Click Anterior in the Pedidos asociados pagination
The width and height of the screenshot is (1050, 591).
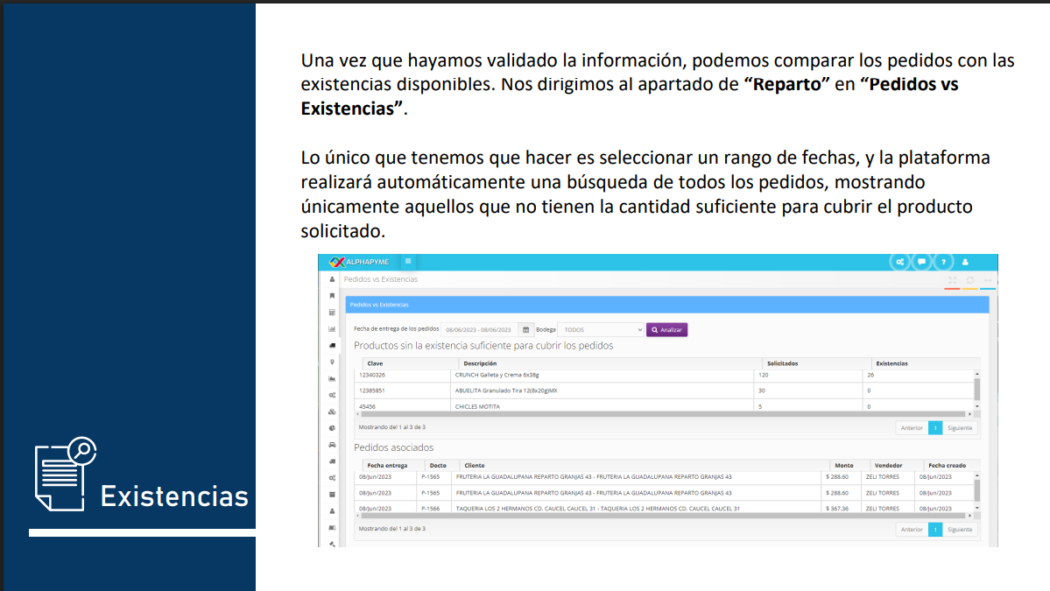[x=912, y=530]
